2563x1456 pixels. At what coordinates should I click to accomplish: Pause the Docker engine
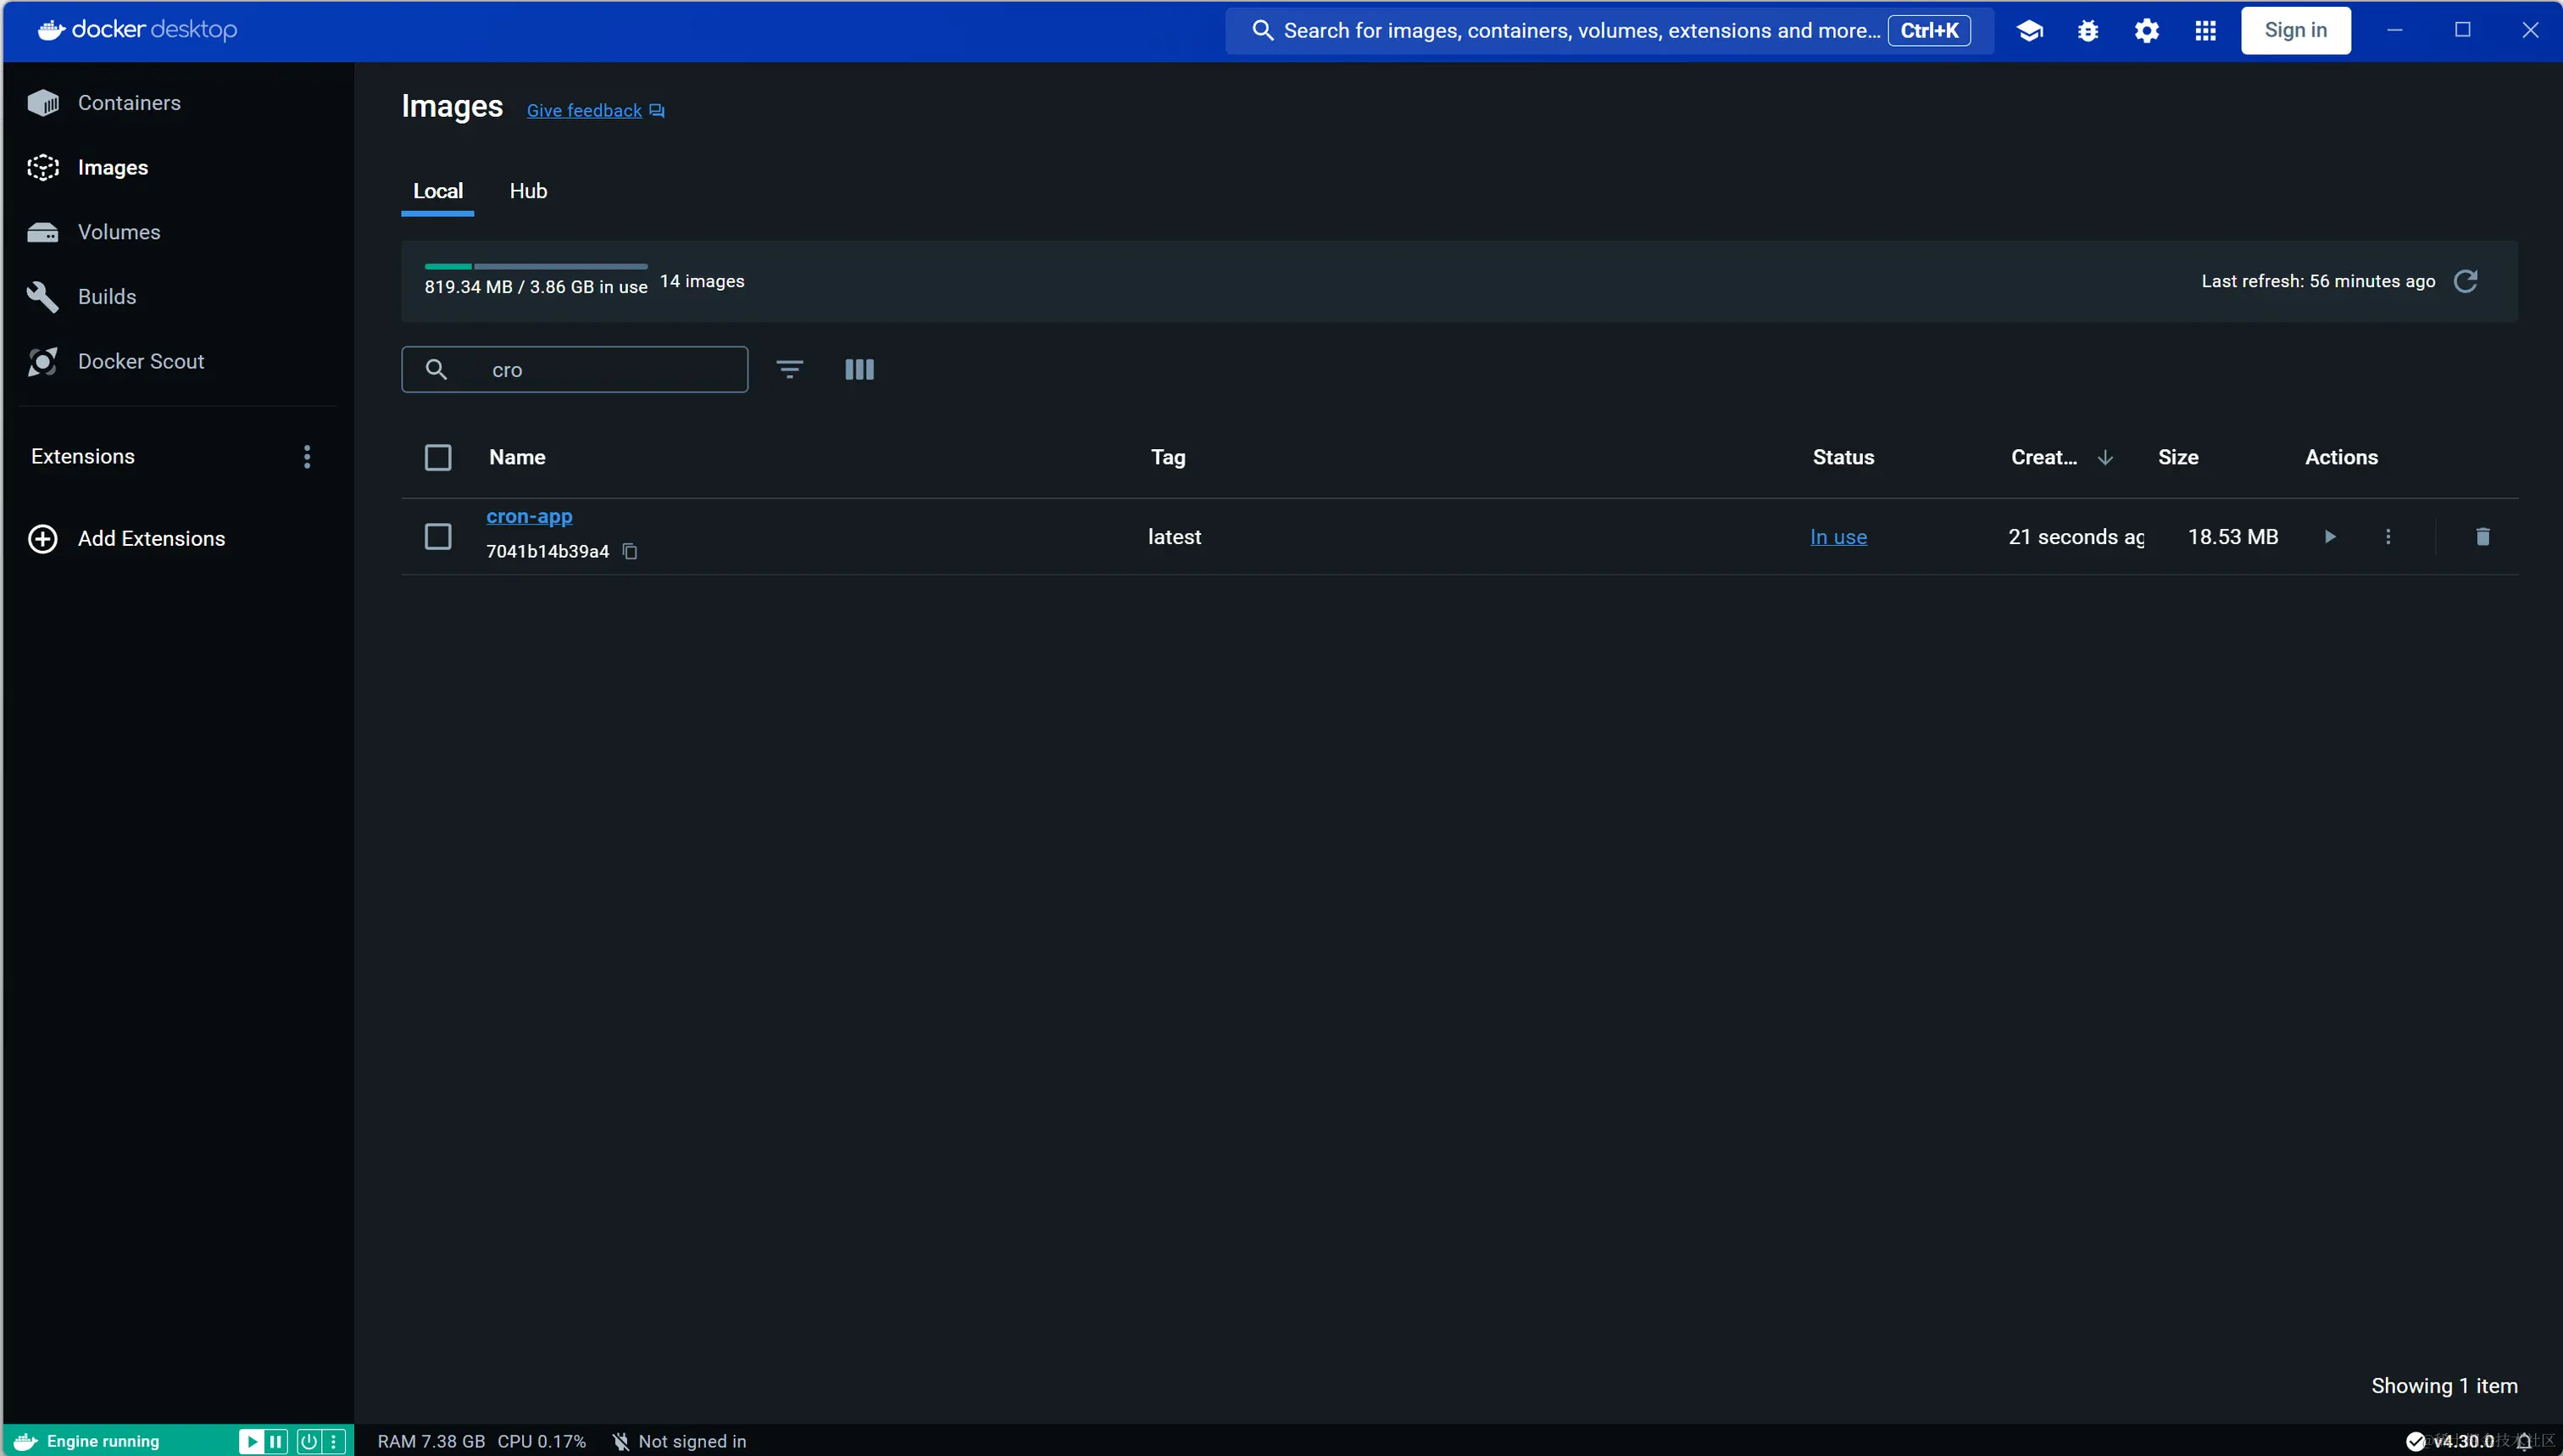pyautogui.click(x=276, y=1441)
